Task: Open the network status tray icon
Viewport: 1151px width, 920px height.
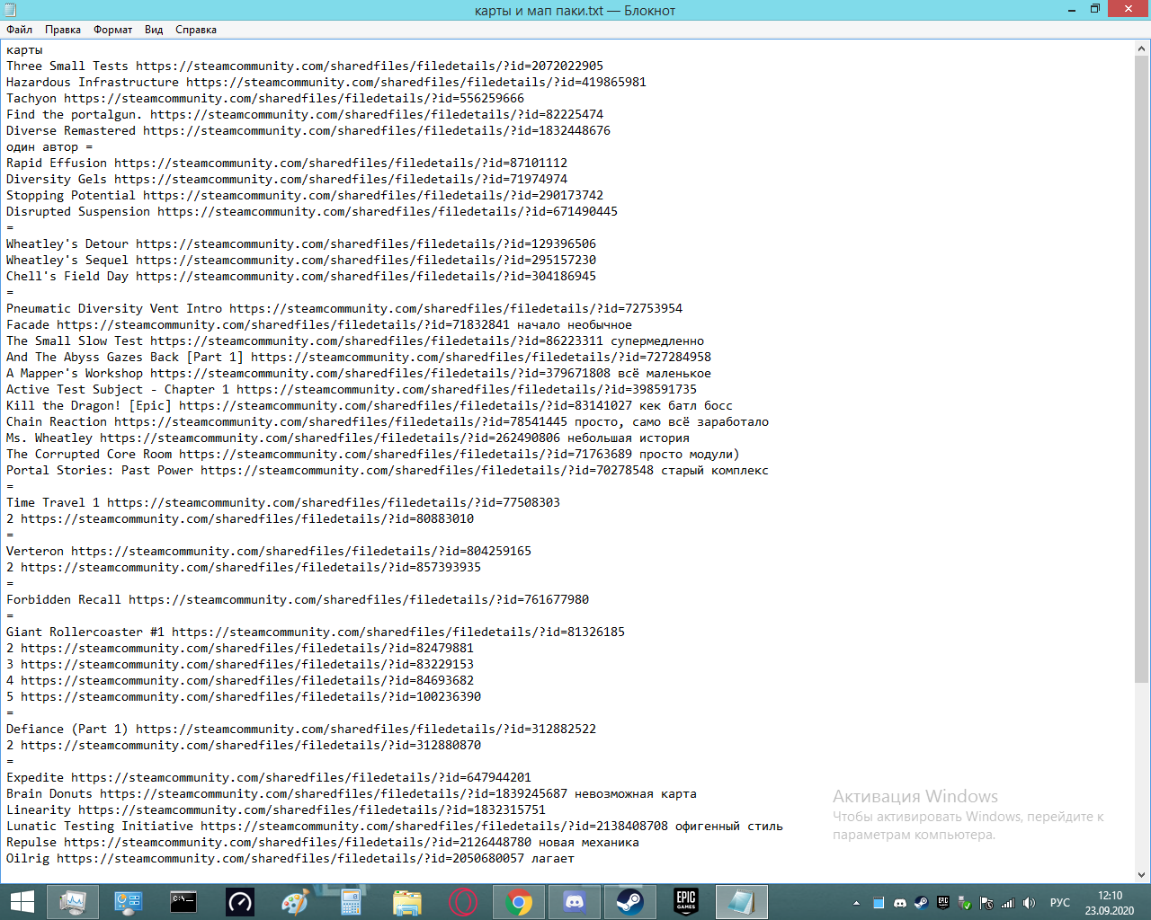Action: point(1008,903)
